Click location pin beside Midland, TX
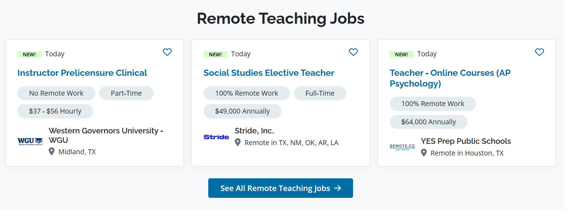572x218 pixels. (x=52, y=151)
